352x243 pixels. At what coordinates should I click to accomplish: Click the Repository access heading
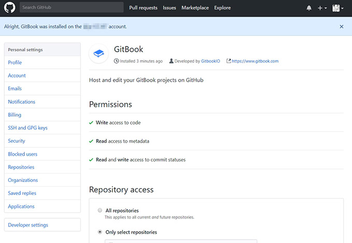tap(121, 190)
